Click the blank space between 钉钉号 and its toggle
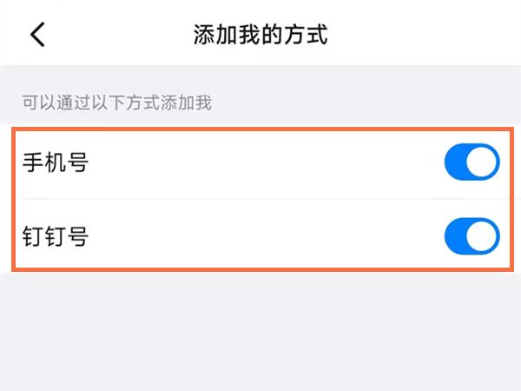Screen dimensions: 521x391 pyautogui.click(x=260, y=235)
